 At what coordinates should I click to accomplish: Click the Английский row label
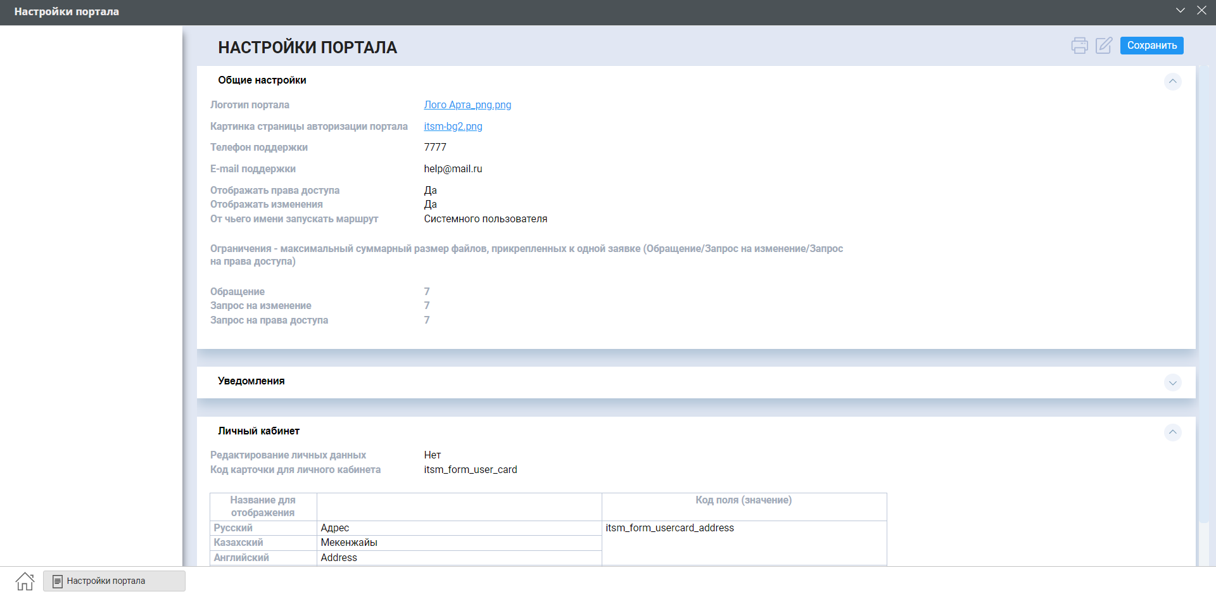[241, 558]
